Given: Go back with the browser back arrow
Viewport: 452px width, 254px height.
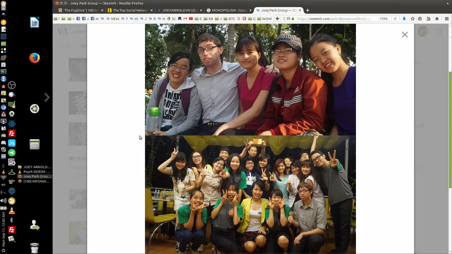Looking at the screenshot, I should (x=278, y=19).
